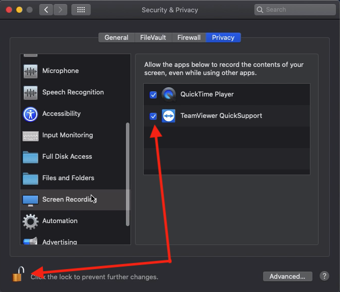Uncheck QuickTime Player screen recording permission
Image resolution: width=340 pixels, height=292 pixels.
tap(153, 95)
